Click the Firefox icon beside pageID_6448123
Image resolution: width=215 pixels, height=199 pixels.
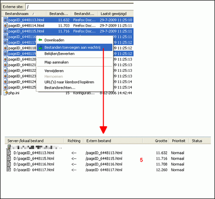coord(6,76)
